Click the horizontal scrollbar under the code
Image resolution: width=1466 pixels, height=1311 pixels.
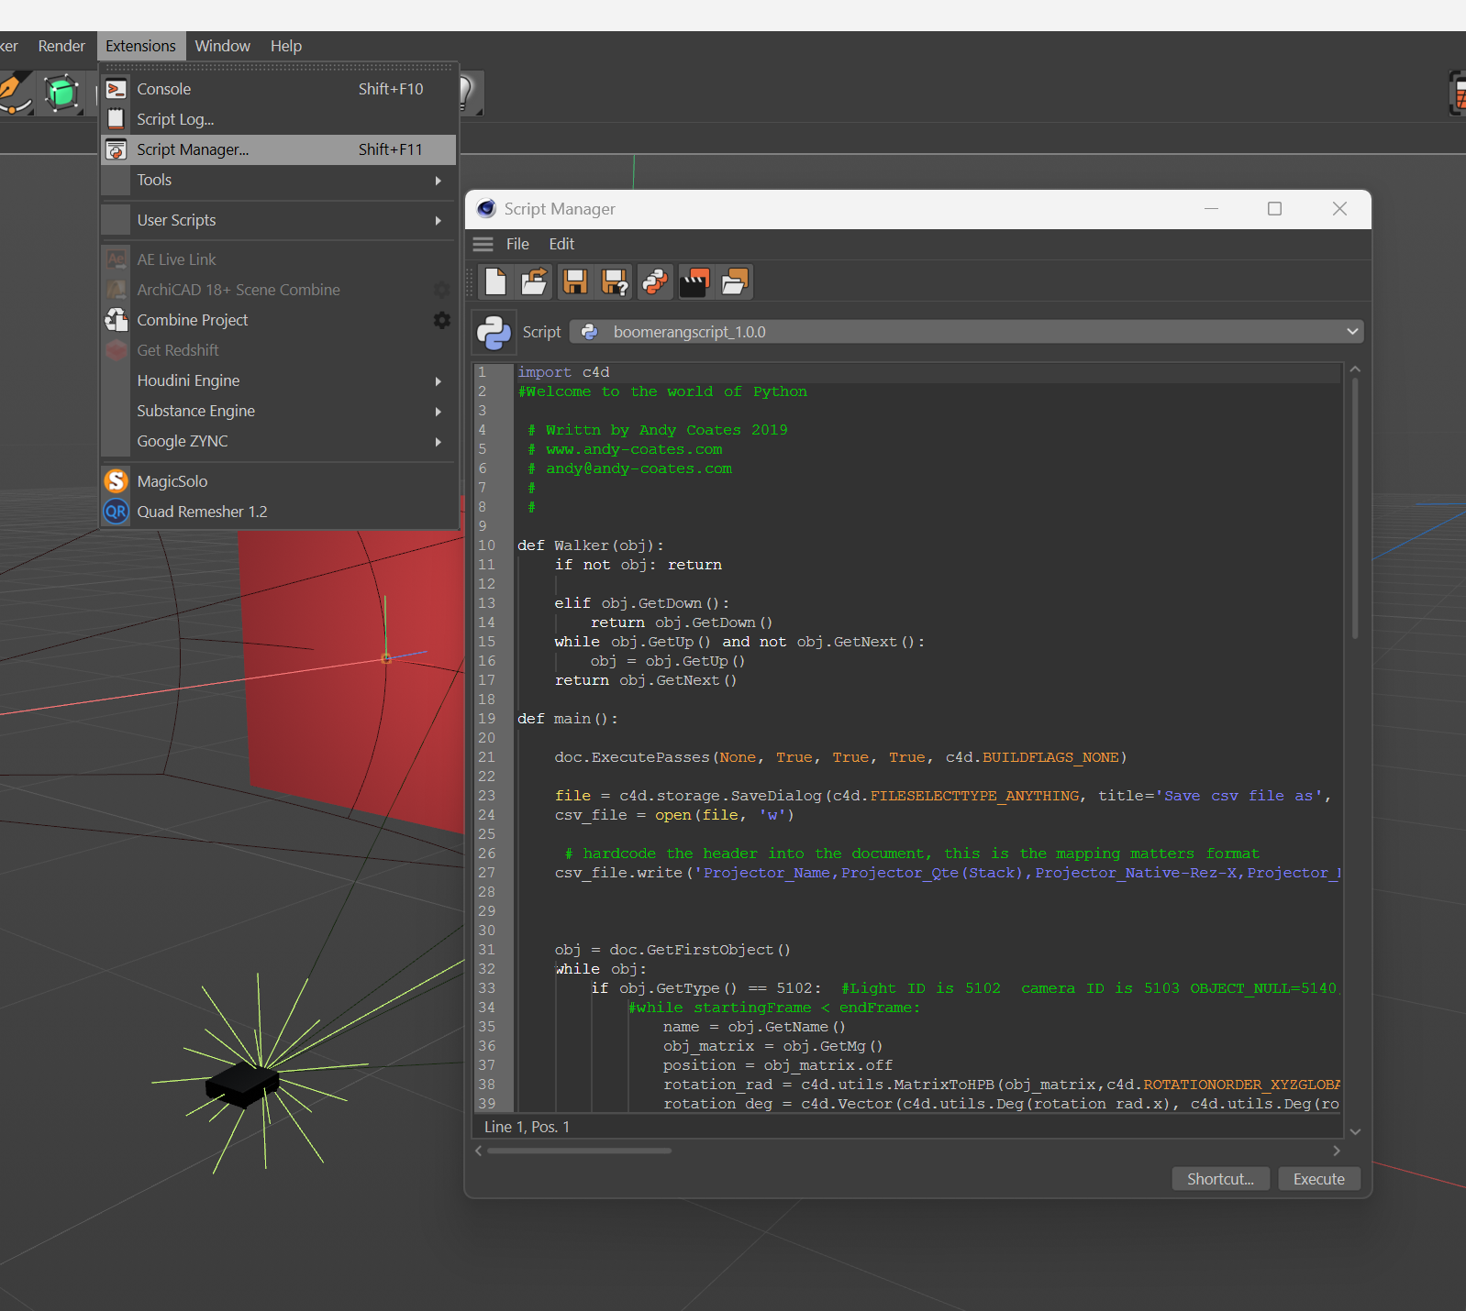coord(580,1151)
